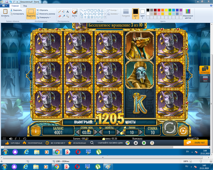Choose the Six-point star shape
213x170 pixels.
pyautogui.click(x=92, y=17)
